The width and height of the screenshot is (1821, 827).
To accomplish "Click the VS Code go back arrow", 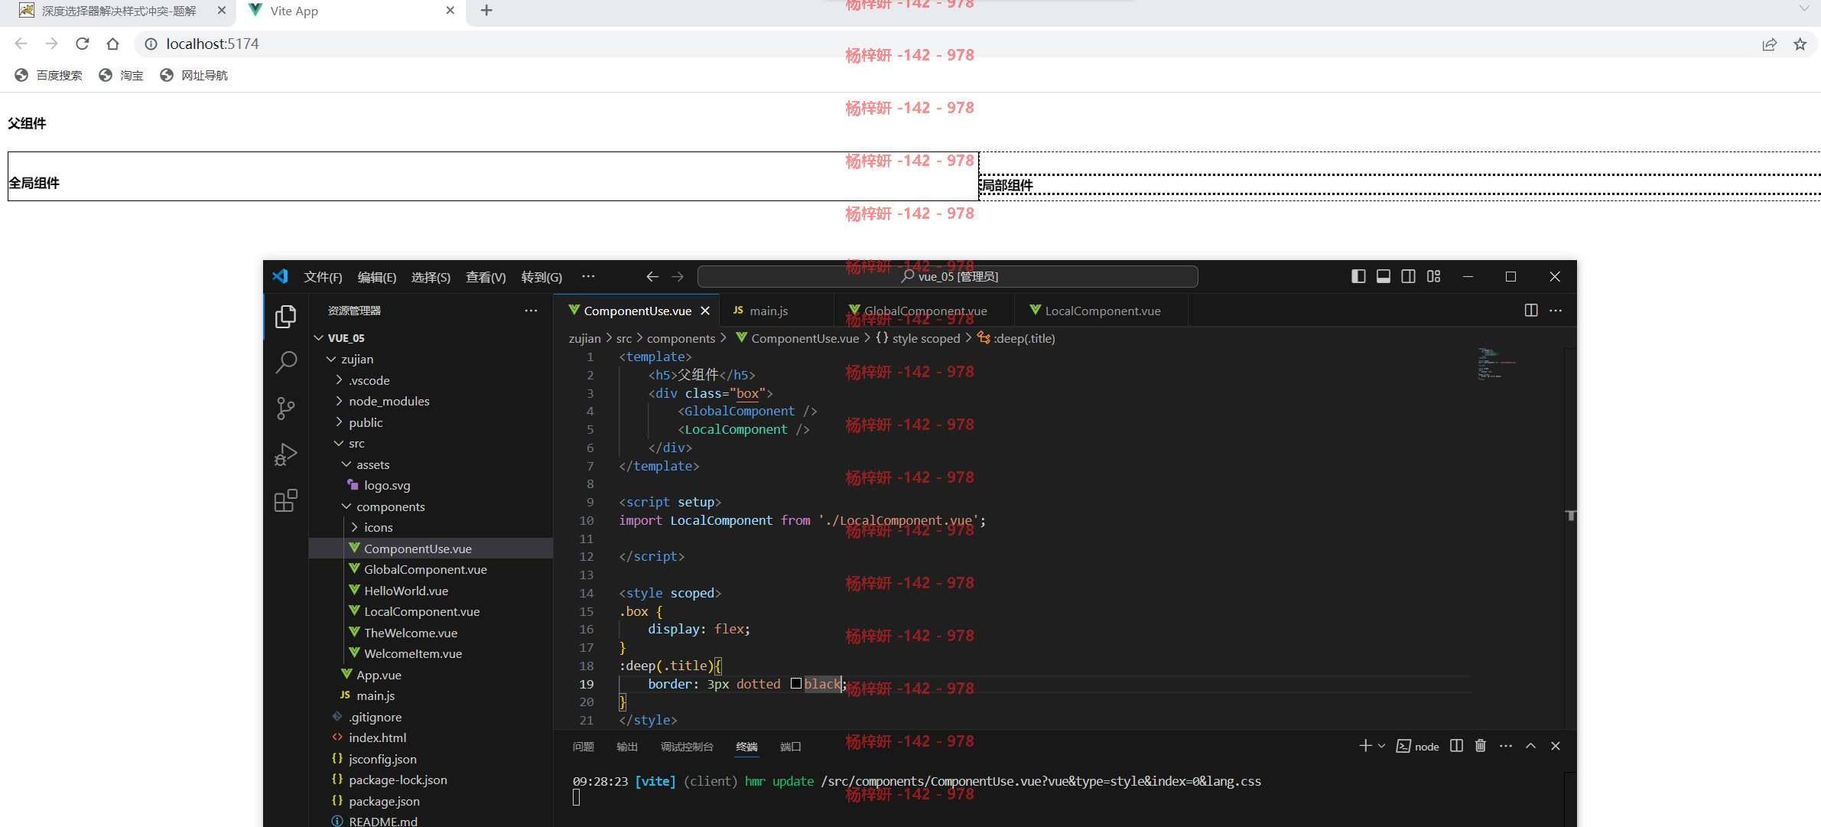I will coord(652,277).
